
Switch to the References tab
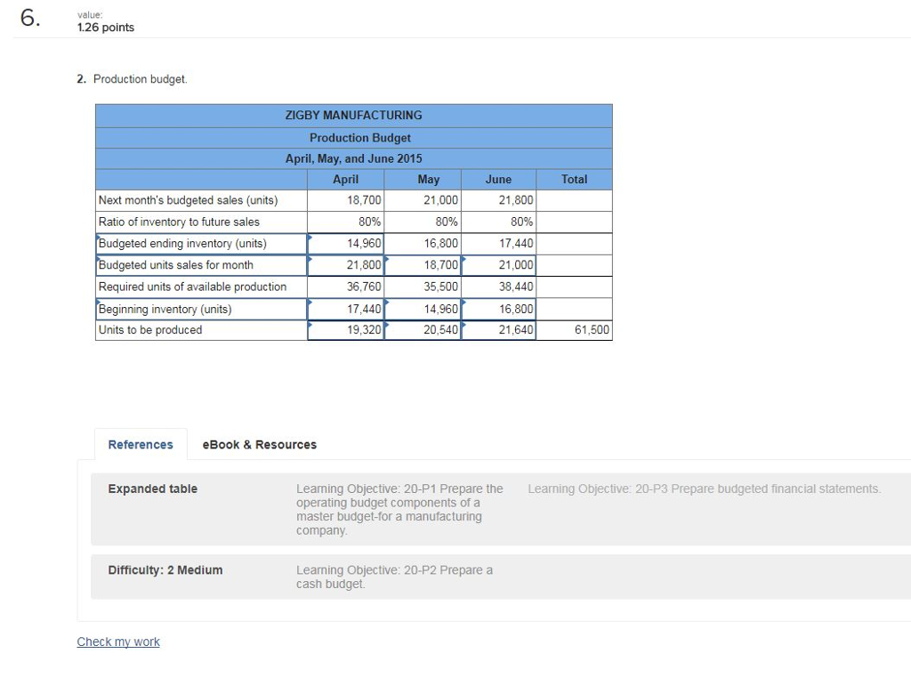pyautogui.click(x=140, y=444)
